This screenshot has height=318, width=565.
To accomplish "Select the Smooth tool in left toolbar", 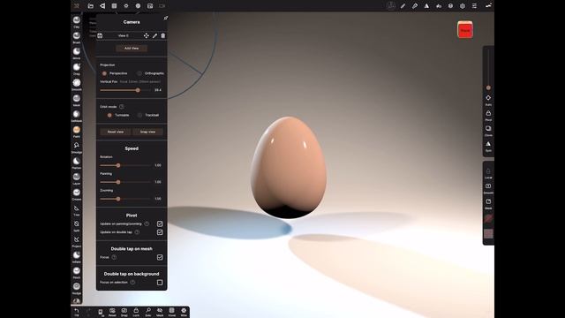I will coord(77,85).
